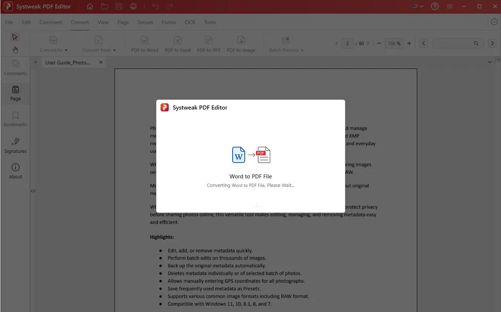Switch to the OCR tab
The width and height of the screenshot is (501, 312).
point(190,22)
